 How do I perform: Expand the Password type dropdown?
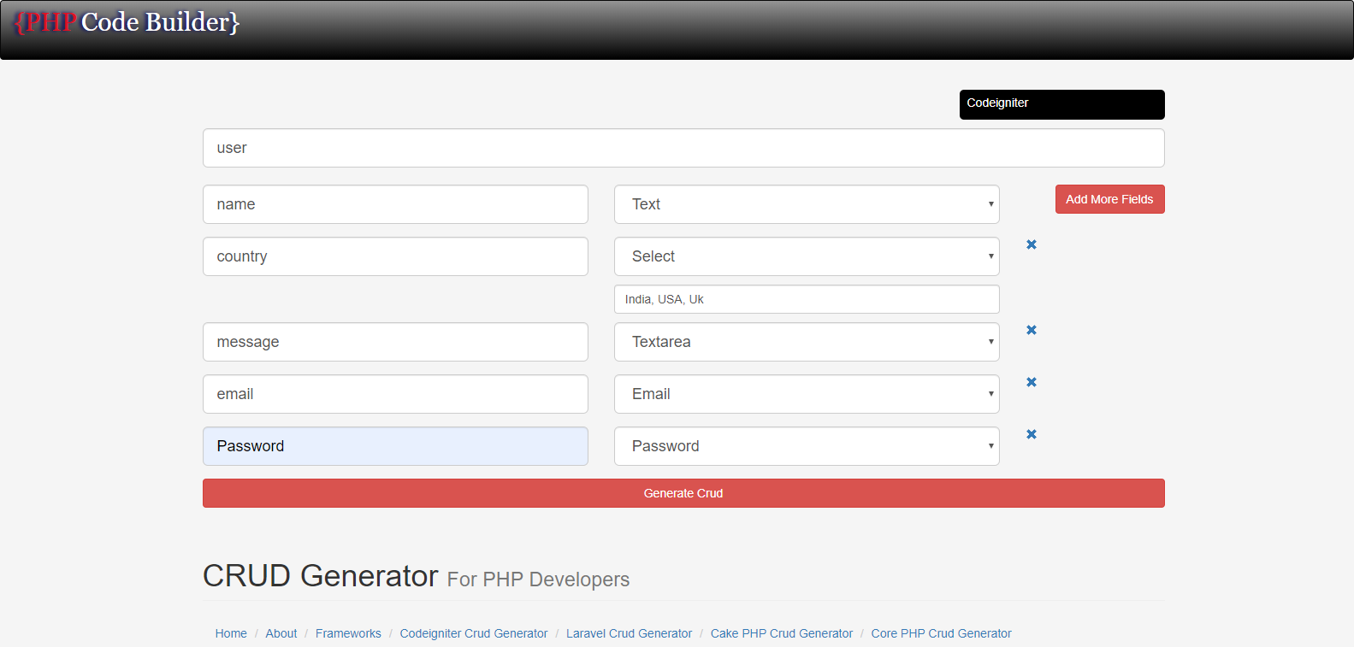(x=807, y=446)
